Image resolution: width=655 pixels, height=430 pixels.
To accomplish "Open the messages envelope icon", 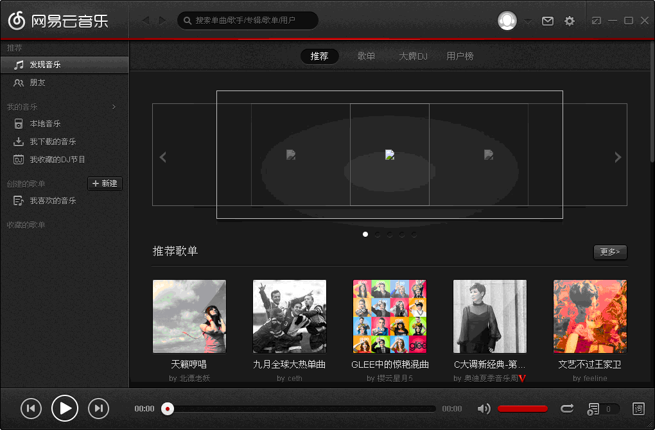I will tap(548, 21).
